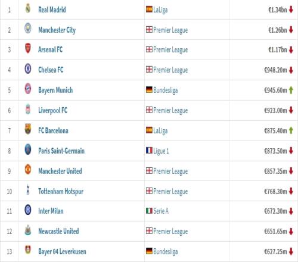298x262 pixels.
Task: Click the Manchester City club crest
Action: tap(28, 28)
